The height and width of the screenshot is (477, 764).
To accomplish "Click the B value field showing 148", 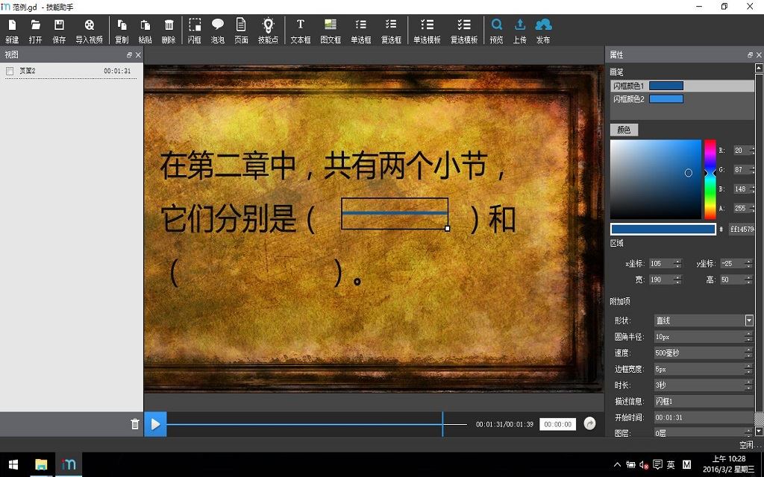I will [x=742, y=189].
